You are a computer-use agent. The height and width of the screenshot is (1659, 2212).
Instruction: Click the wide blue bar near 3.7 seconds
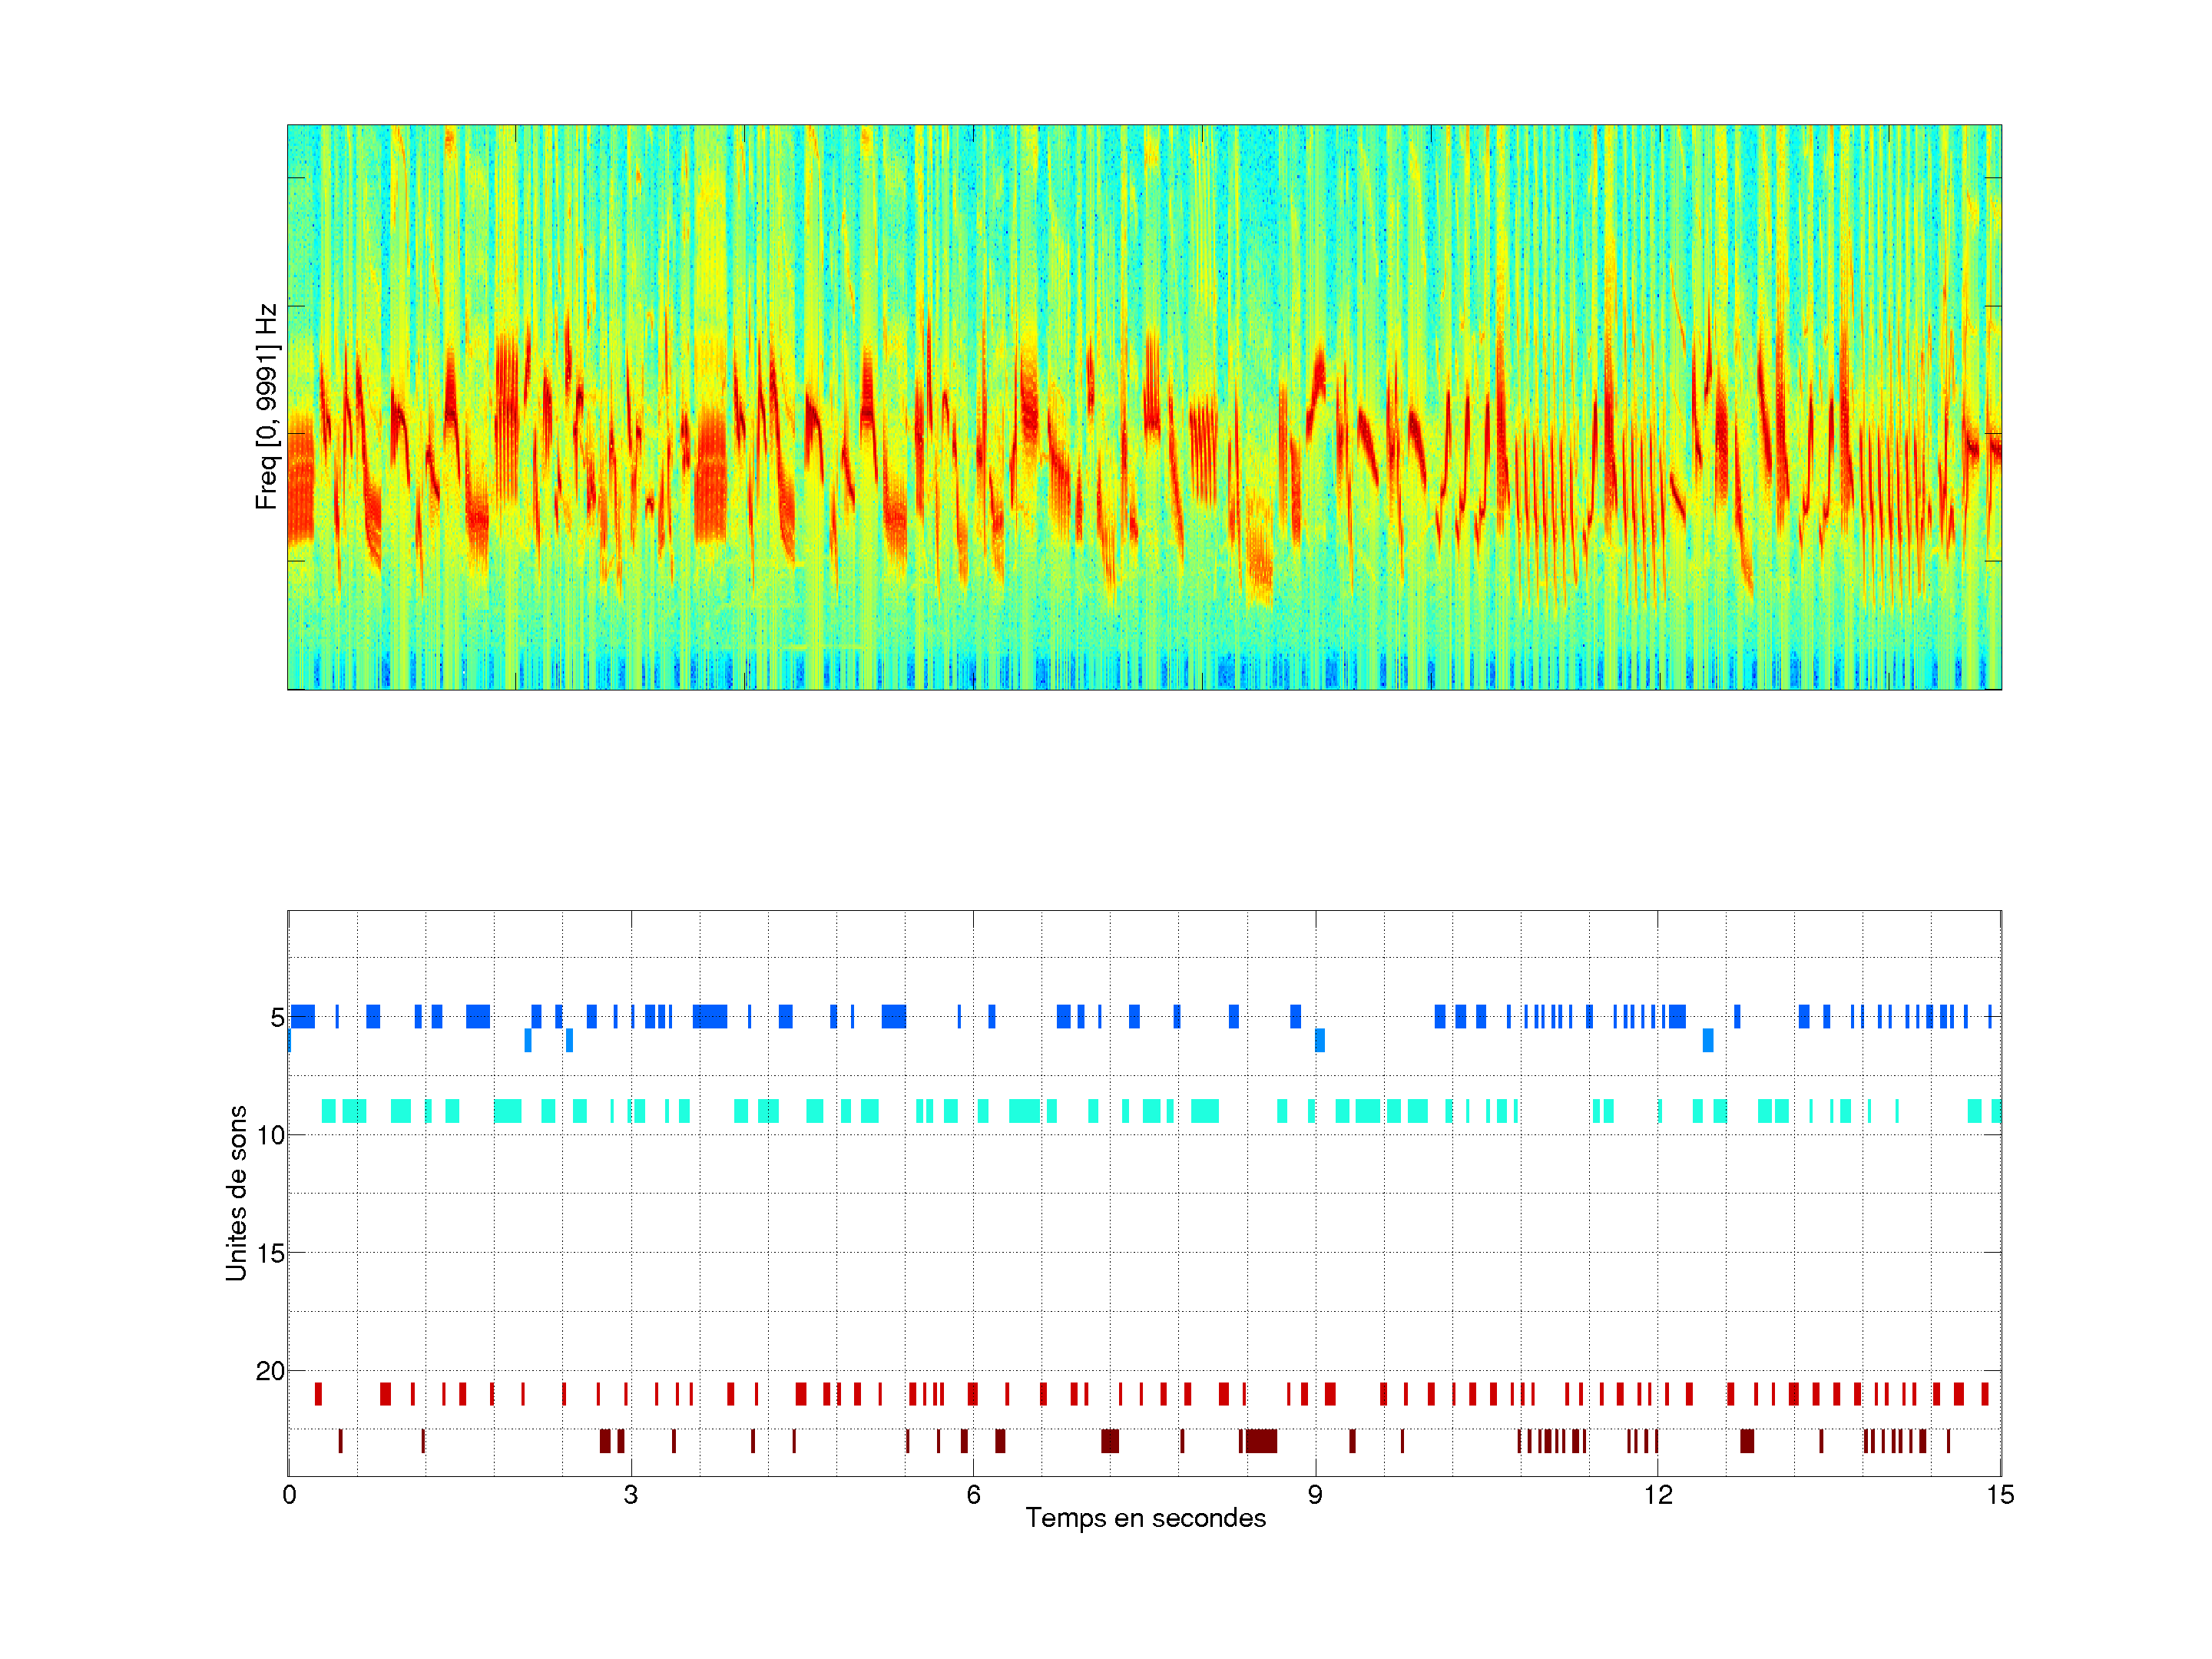(x=710, y=1017)
